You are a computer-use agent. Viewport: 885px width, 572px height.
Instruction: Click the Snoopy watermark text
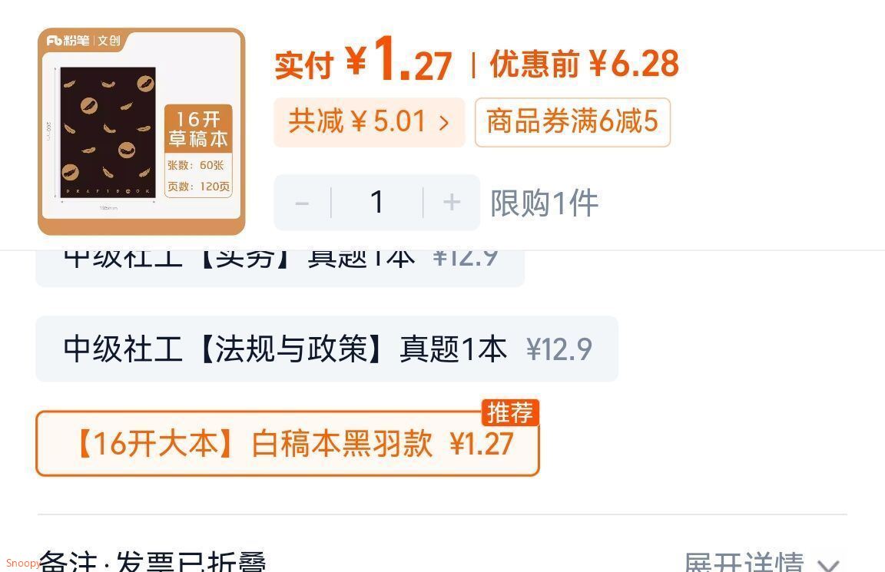22,563
